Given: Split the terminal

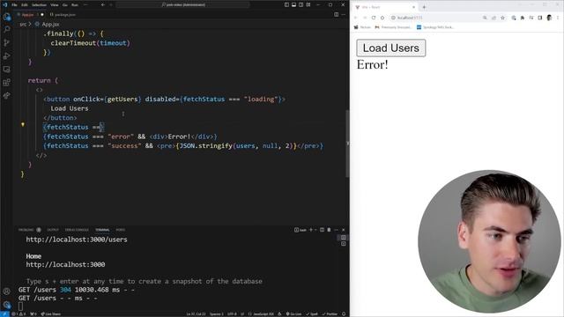Looking at the screenshot, I should click(x=322, y=230).
